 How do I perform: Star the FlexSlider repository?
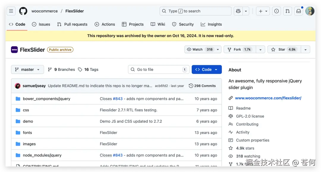pos(281,50)
